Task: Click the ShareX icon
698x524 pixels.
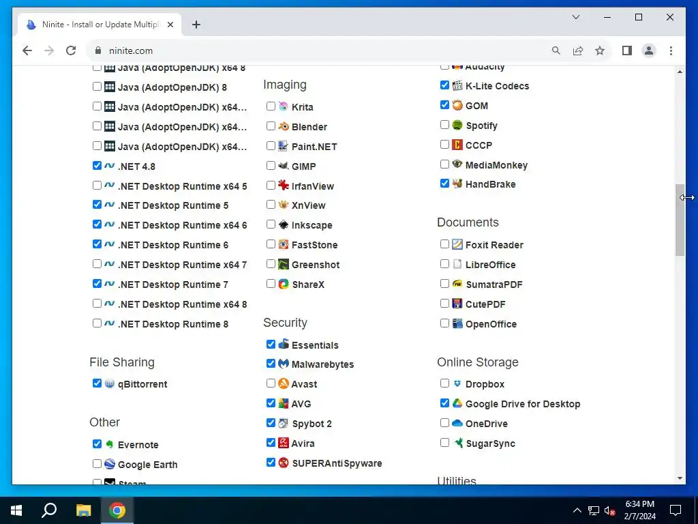Action: 283,284
